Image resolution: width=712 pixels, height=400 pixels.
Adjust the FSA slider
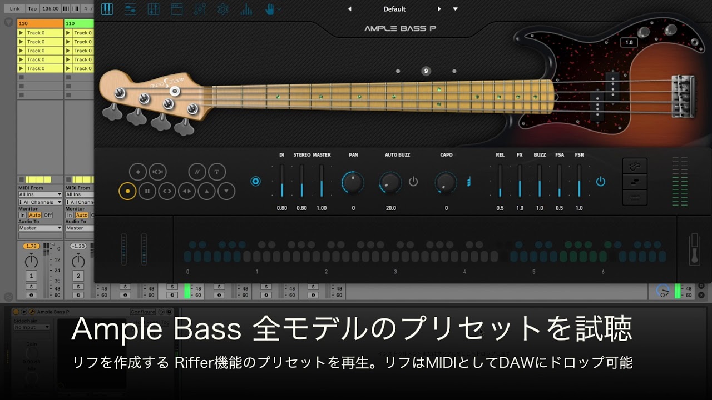(x=559, y=181)
